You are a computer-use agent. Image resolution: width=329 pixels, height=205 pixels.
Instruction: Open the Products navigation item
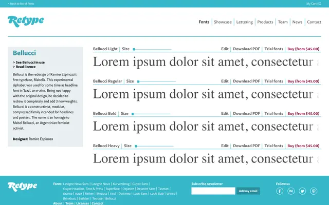[265, 22]
